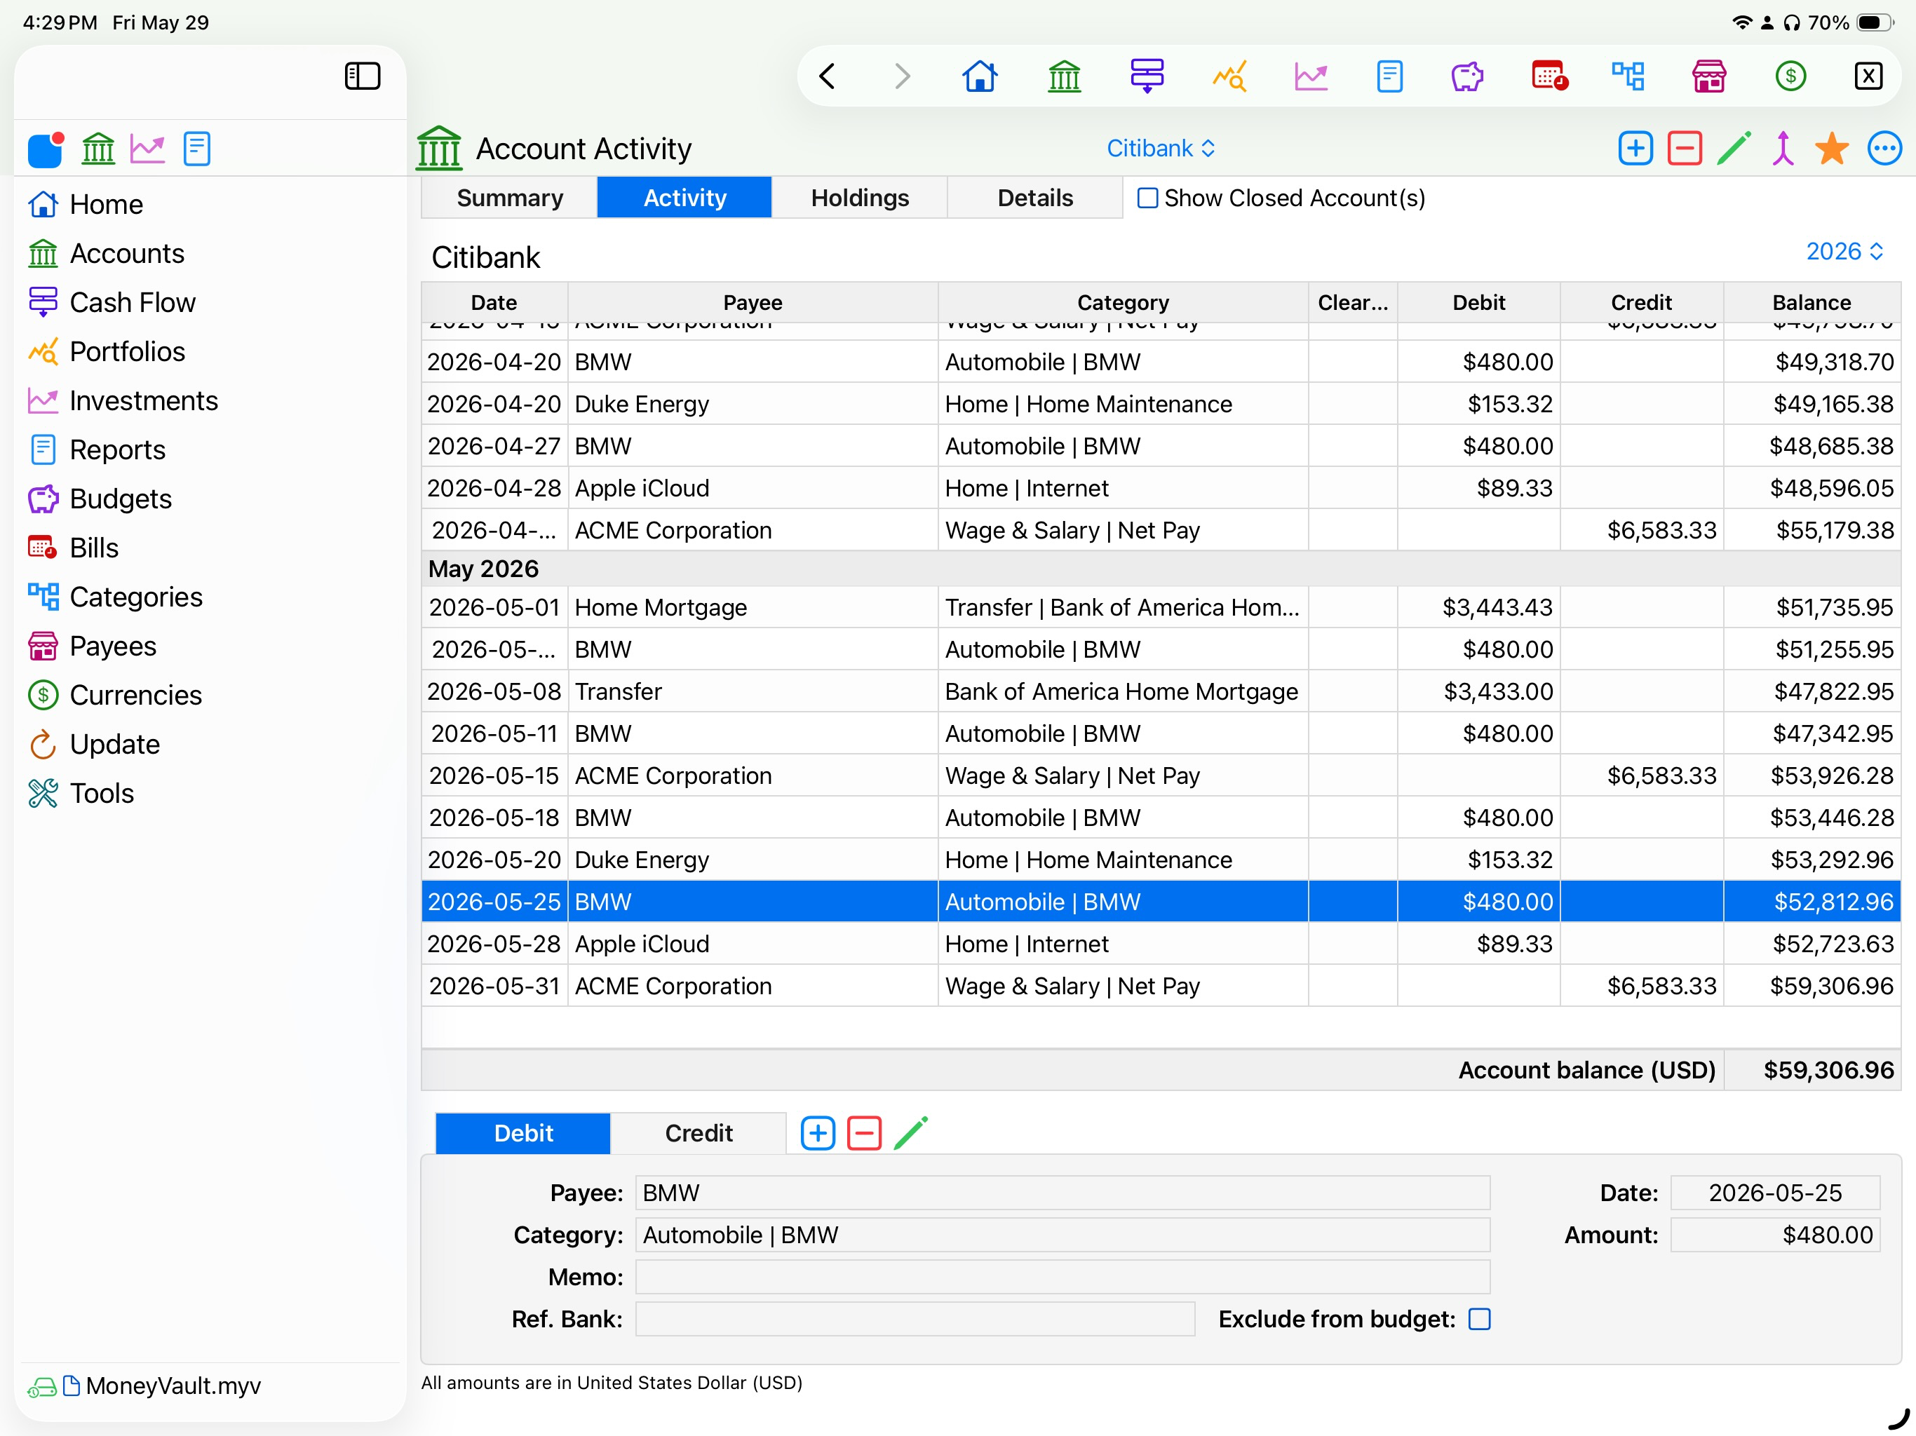Click the Amount field showing $480.00
This screenshot has height=1436, width=1916.
[x=1775, y=1235]
